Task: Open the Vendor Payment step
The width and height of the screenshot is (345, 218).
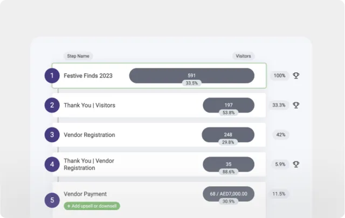Action: click(85, 194)
